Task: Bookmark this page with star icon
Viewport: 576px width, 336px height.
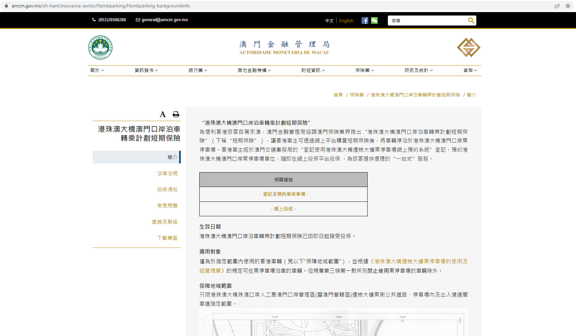Action: click(568, 6)
